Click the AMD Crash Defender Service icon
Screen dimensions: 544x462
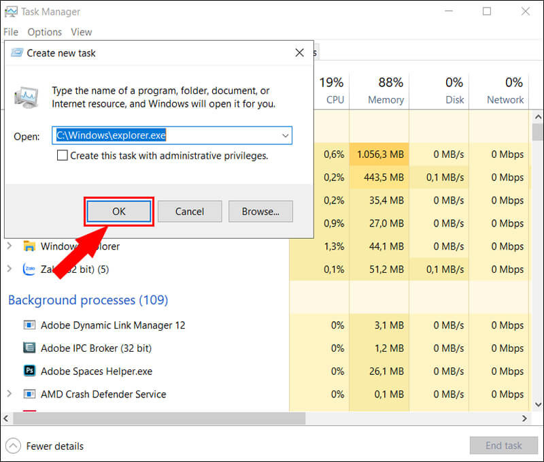tap(29, 394)
